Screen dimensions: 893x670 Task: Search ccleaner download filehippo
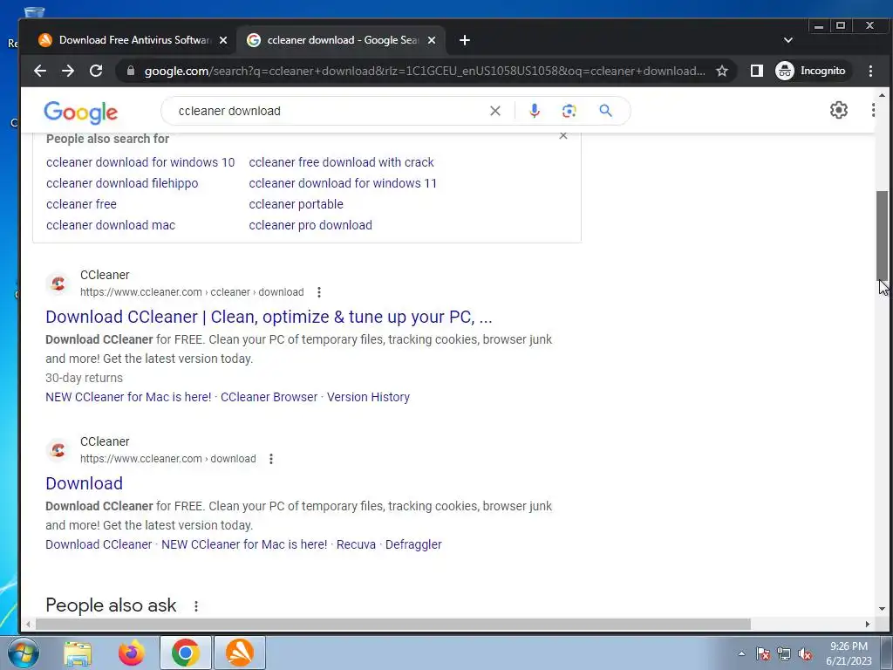pos(122,183)
